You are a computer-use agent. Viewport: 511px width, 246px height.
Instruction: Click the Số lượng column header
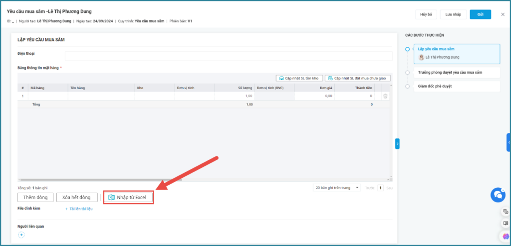(x=234, y=88)
